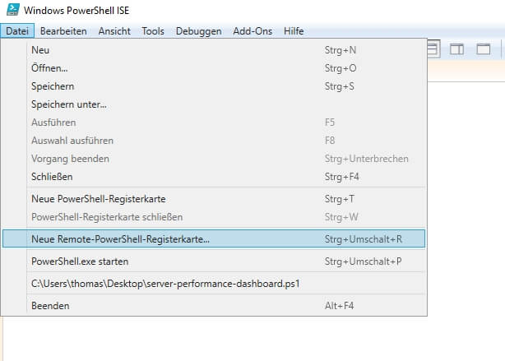Screen dimensions: 505x361
Task: Click the Windows PowerShell ISE title icon
Action: coord(13,10)
